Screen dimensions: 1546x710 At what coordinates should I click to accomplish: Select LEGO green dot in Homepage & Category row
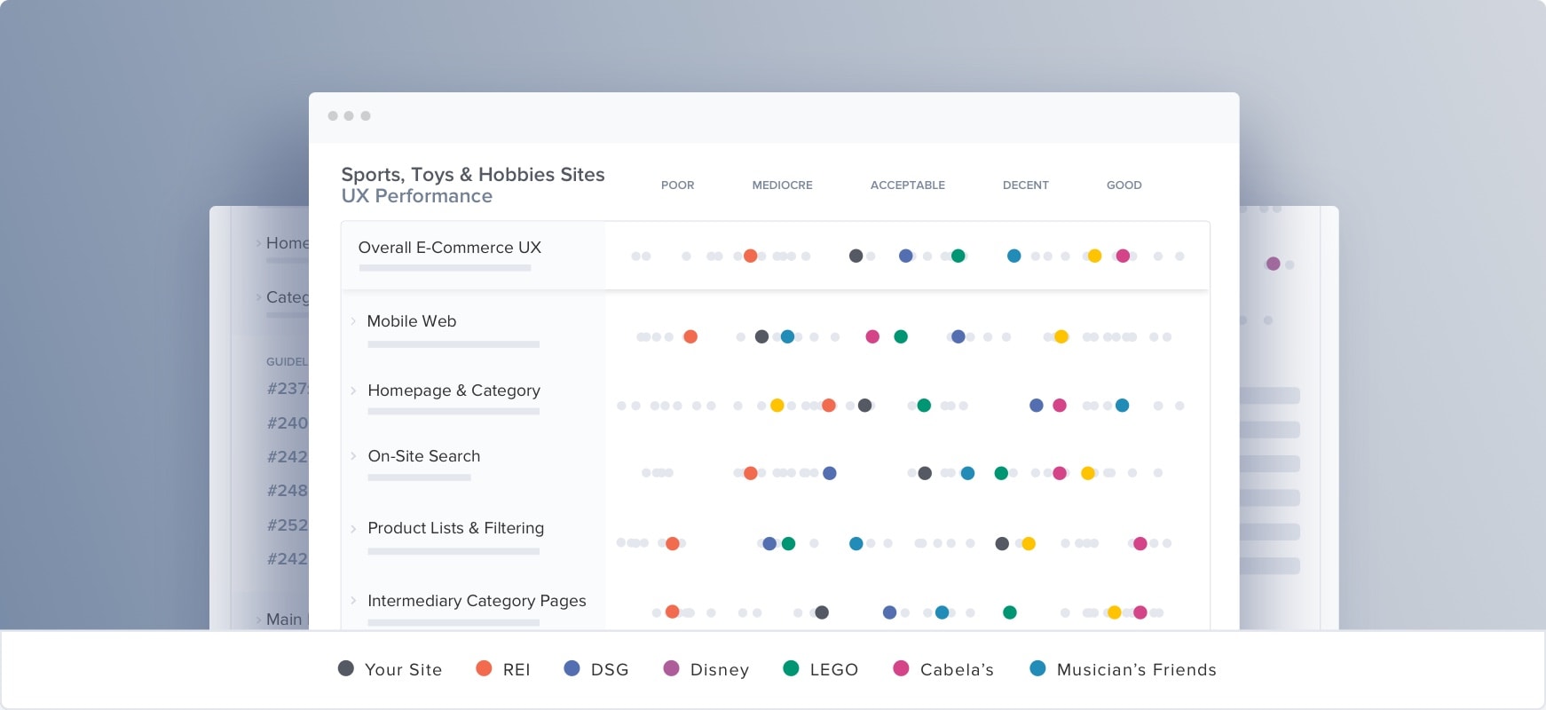(924, 406)
